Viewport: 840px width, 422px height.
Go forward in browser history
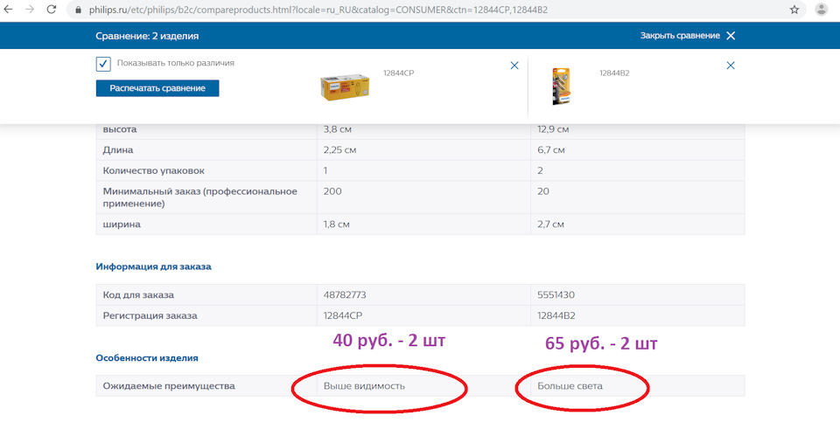[x=30, y=10]
